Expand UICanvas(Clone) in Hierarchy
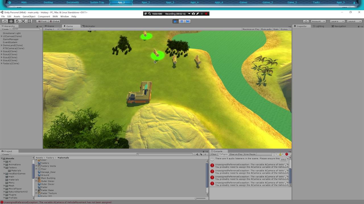Screen dimensions: 364x204 click(x=2, y=36)
